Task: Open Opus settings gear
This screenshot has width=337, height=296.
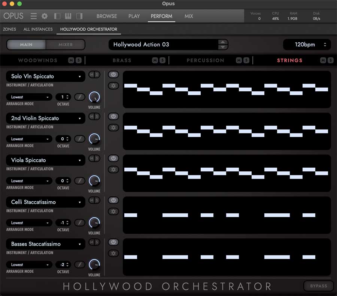Action: [45, 16]
